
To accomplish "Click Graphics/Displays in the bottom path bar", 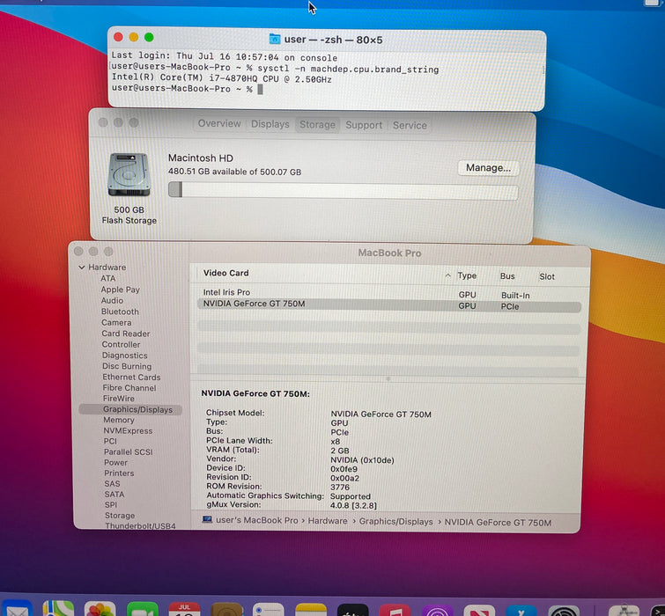I will click(395, 522).
